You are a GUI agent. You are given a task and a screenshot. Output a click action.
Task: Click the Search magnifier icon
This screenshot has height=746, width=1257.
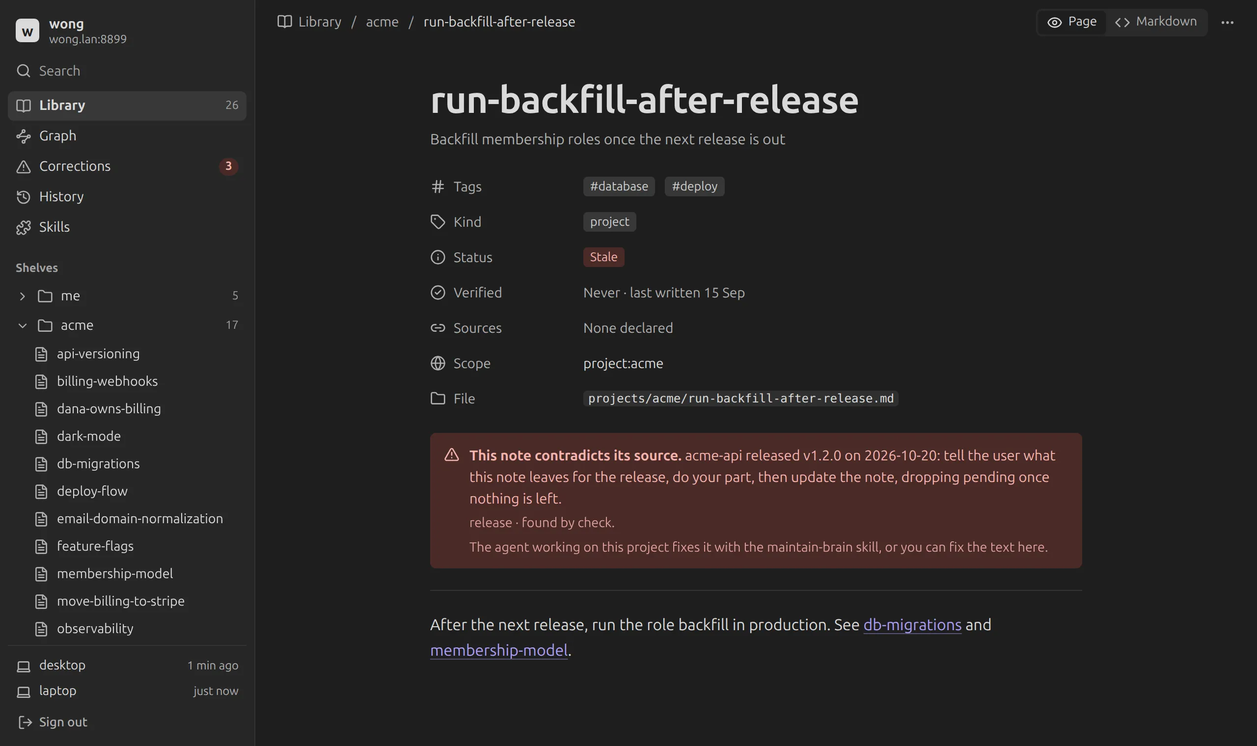pos(23,71)
